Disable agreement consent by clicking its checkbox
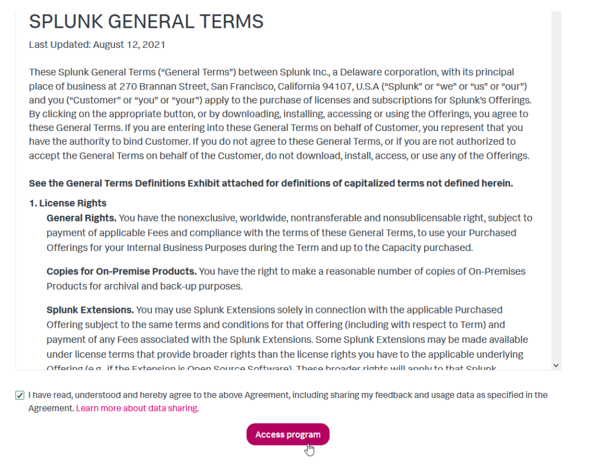The height and width of the screenshot is (464, 591). (x=19, y=395)
